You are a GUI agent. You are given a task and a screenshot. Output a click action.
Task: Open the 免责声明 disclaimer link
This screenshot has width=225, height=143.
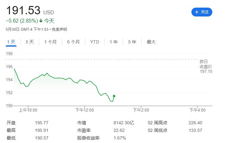point(59,29)
